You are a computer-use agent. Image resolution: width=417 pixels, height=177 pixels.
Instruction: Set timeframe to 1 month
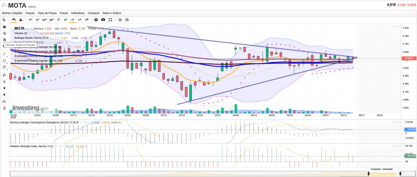point(87,20)
